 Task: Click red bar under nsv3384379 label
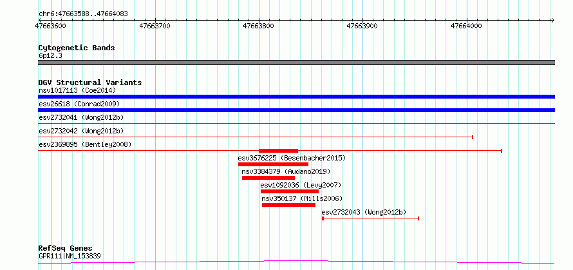click(x=268, y=178)
